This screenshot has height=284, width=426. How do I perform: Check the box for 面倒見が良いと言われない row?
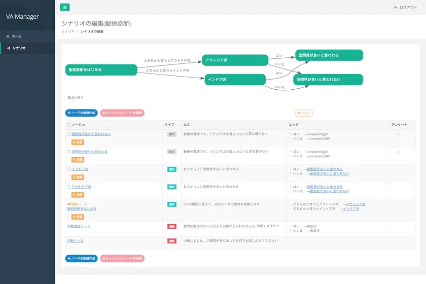69,134
